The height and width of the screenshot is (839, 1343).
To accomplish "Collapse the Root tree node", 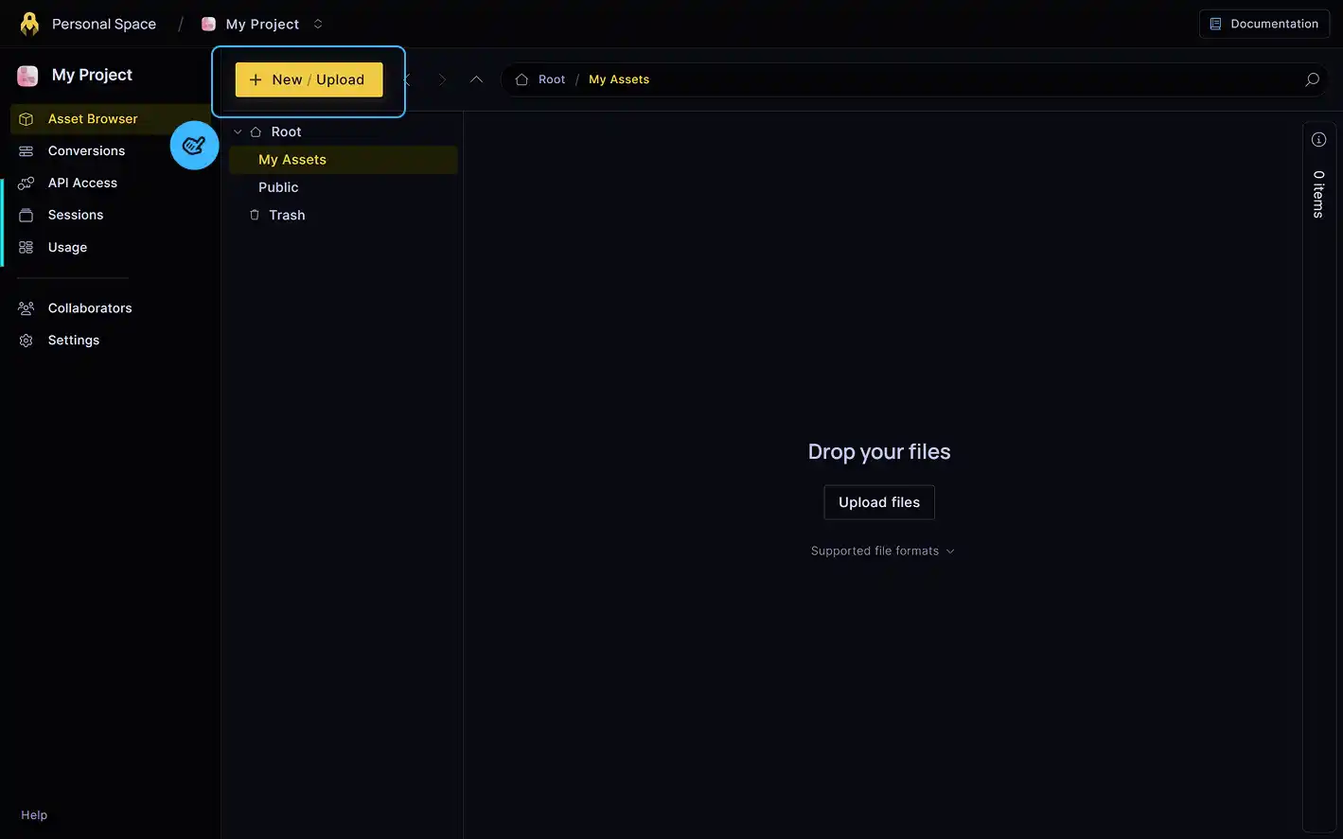I will point(238,132).
